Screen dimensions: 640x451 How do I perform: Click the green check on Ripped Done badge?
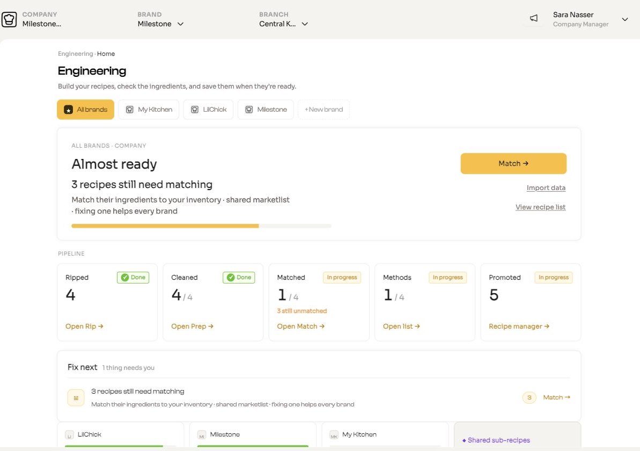[x=125, y=278]
